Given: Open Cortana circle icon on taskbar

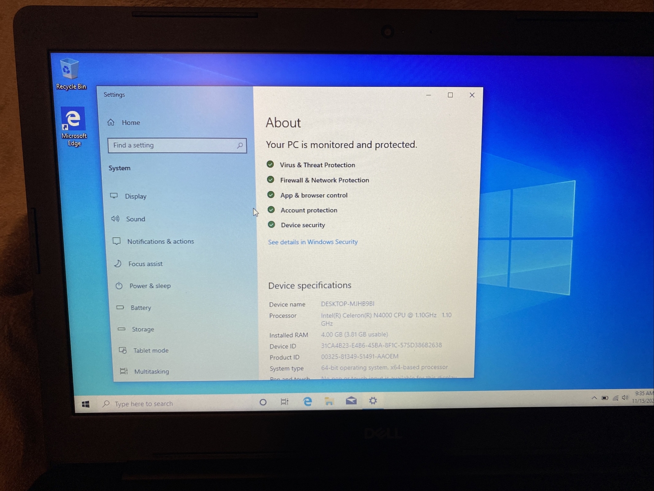Looking at the screenshot, I should point(263,402).
